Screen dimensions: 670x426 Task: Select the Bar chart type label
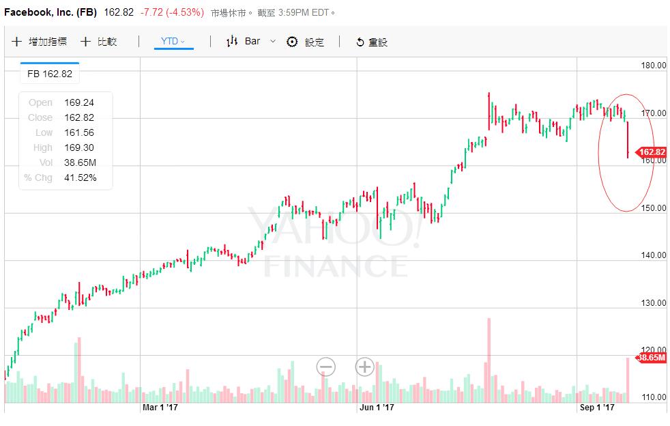pyautogui.click(x=252, y=41)
